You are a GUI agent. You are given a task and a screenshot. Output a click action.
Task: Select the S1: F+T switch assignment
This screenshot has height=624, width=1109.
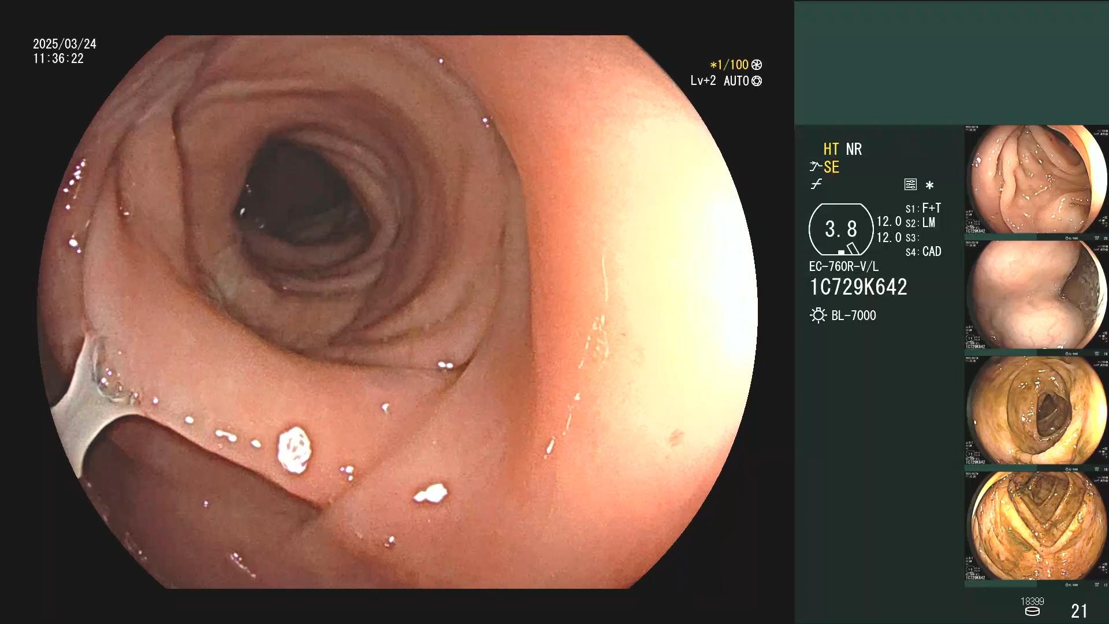[923, 208]
